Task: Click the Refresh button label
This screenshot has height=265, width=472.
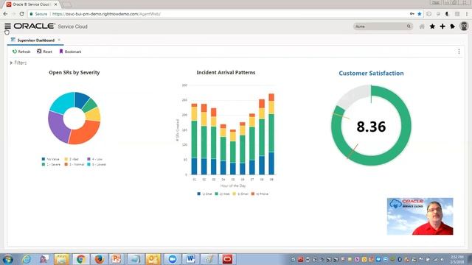Action: [24, 52]
